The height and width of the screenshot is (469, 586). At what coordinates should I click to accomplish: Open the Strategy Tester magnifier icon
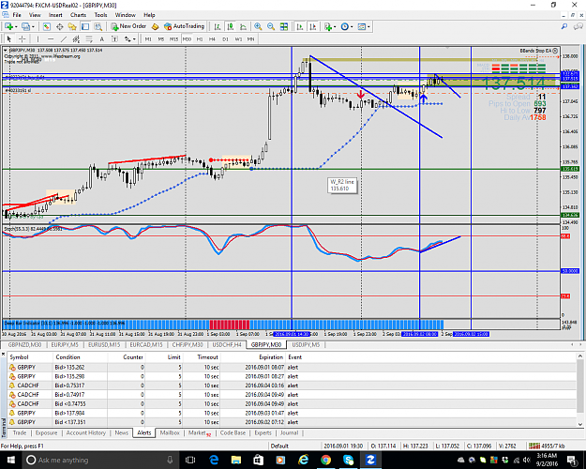(98, 26)
